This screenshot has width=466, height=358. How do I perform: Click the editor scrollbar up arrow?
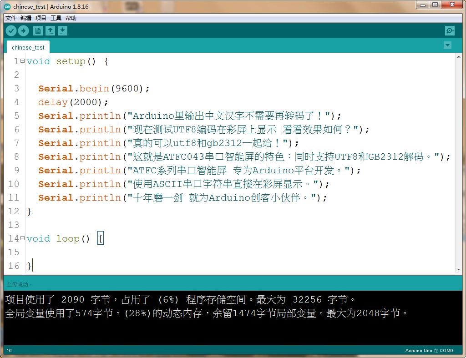(x=459, y=56)
